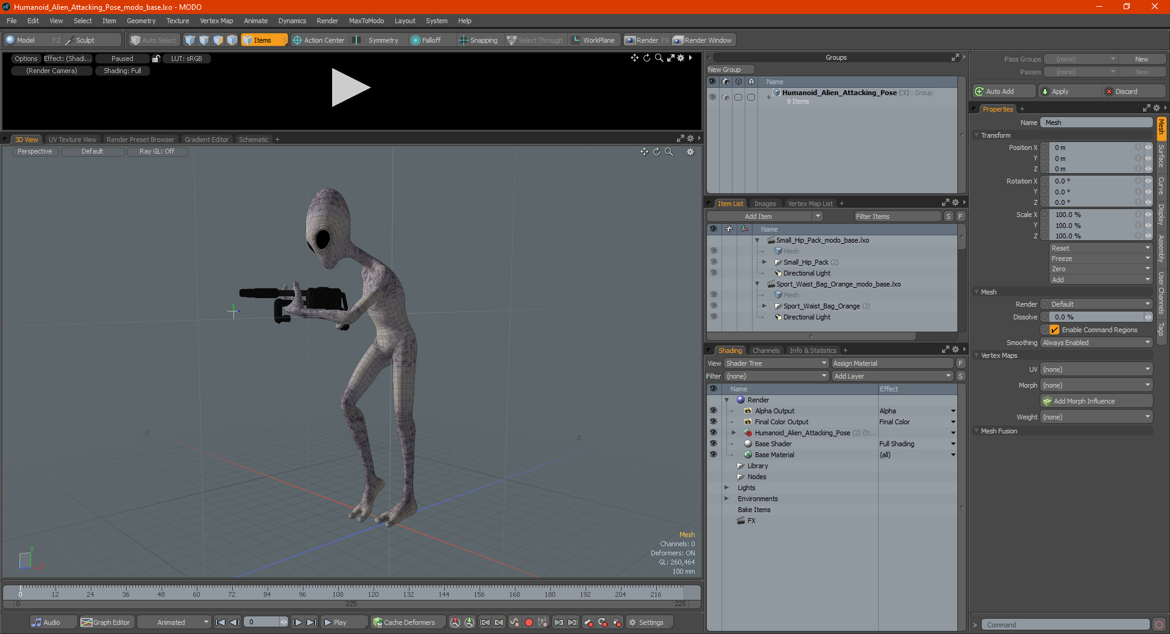Activate the Falloff tool icon

pos(416,40)
